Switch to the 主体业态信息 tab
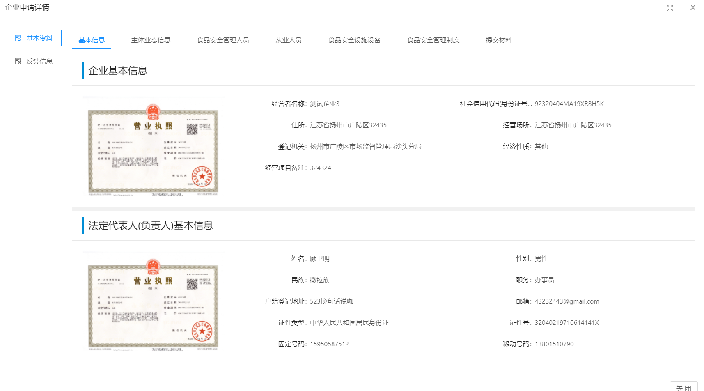The height and width of the screenshot is (391, 704). click(151, 40)
